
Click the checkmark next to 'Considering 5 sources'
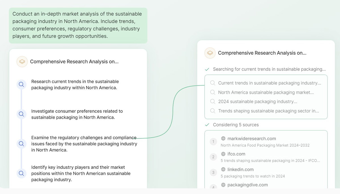pyautogui.click(x=207, y=125)
